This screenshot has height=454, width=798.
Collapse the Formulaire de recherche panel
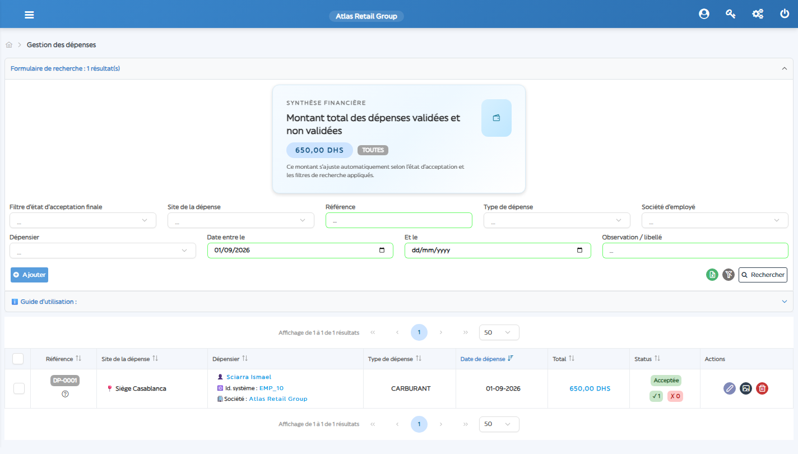(784, 68)
